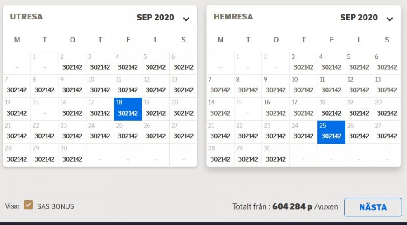The image size is (407, 225).
Task: Pick September 28 in the Hemresa calendar
Action: [x=220, y=155]
